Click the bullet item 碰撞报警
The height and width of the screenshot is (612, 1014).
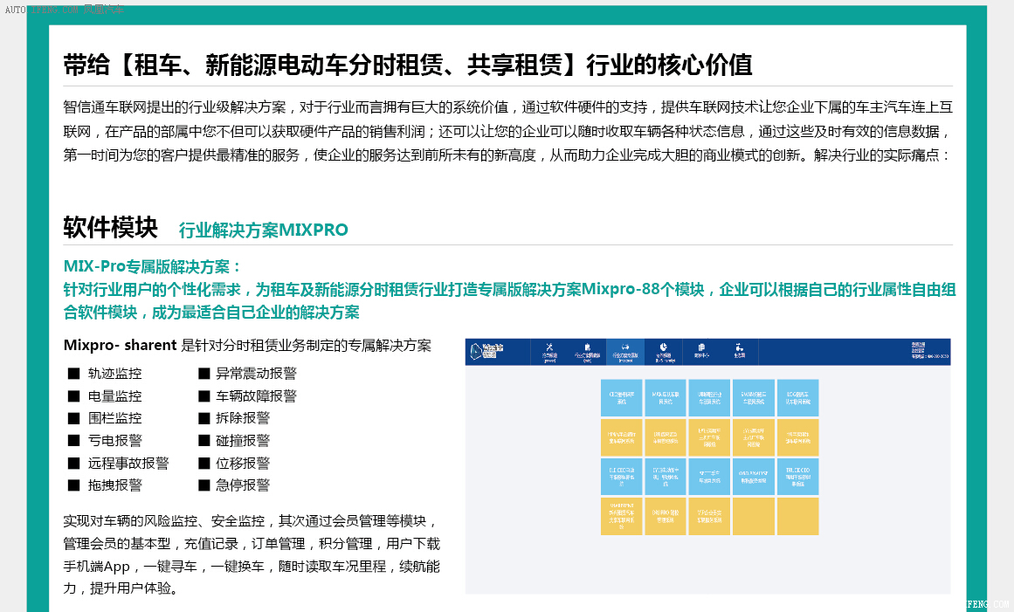pos(243,441)
